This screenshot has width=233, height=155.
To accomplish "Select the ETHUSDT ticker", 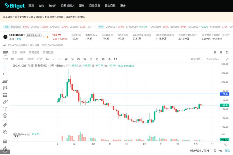I will pos(39,27).
